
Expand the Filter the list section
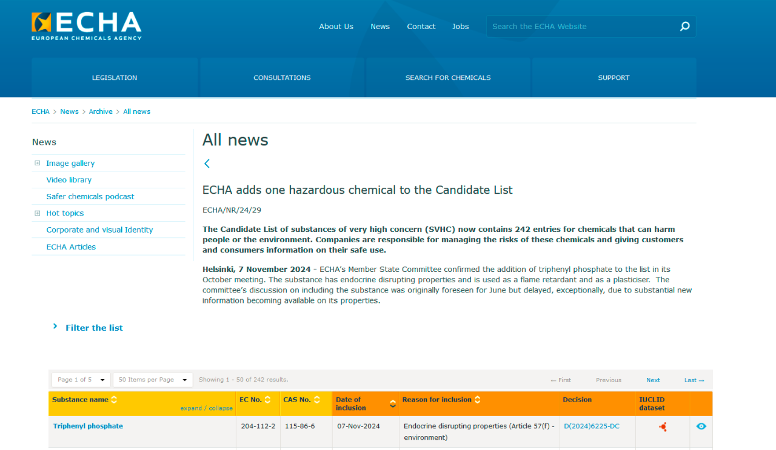88,328
